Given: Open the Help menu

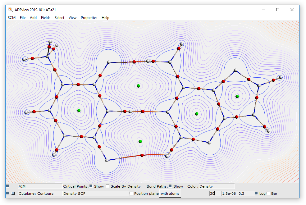Looking at the screenshot, I should click(x=105, y=18).
